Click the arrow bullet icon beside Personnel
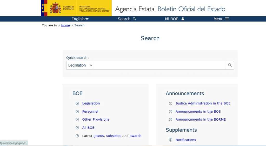 click(77, 112)
